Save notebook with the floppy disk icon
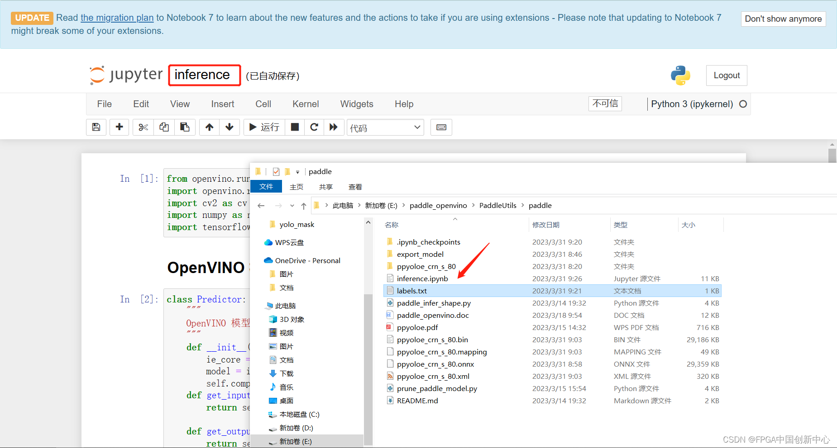This screenshot has width=837, height=448. pos(96,127)
